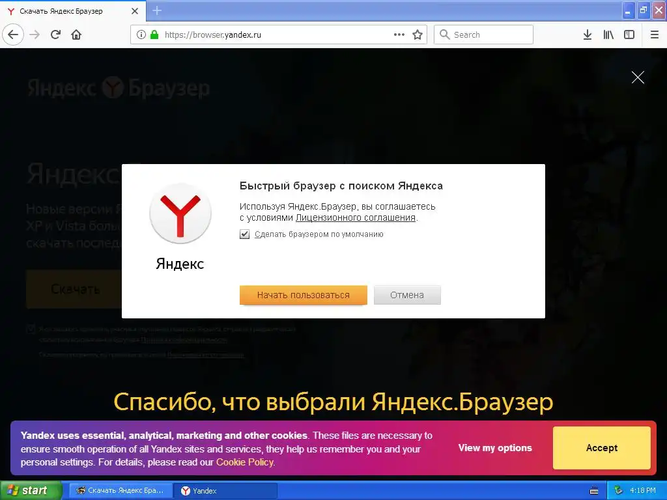Click the Яндекс Браузер logo in the page header
Screen dimensions: 667x500
pyautogui.click(x=119, y=88)
